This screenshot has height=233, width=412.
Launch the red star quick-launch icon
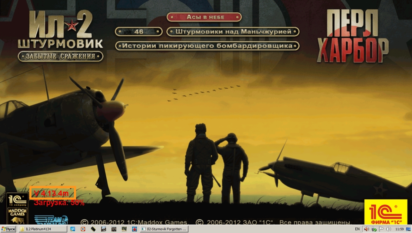pyautogui.click(x=135, y=229)
